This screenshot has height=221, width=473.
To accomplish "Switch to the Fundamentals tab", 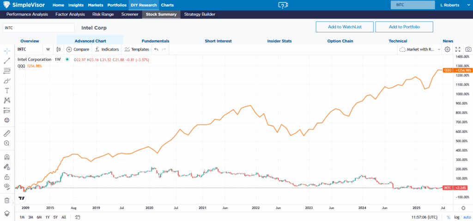I will (155, 41).
